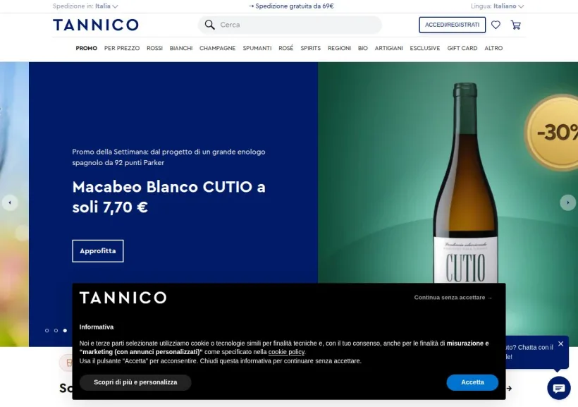The height and width of the screenshot is (407, 578).
Task: Open the ROSÉ menu
Action: point(286,48)
